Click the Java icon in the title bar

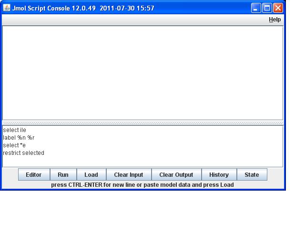(x=7, y=8)
